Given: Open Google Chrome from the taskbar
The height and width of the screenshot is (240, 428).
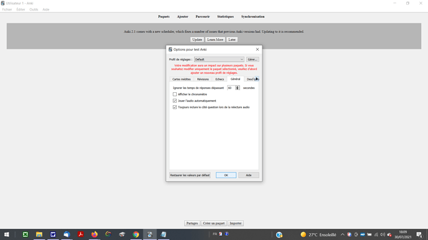Looking at the screenshot, I should [x=136, y=234].
